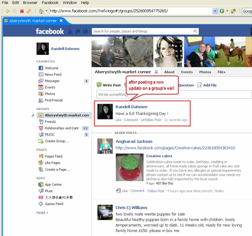Open the dropdown arrow beside home icon
The height and width of the screenshot is (236, 252).
[x=46, y=11]
